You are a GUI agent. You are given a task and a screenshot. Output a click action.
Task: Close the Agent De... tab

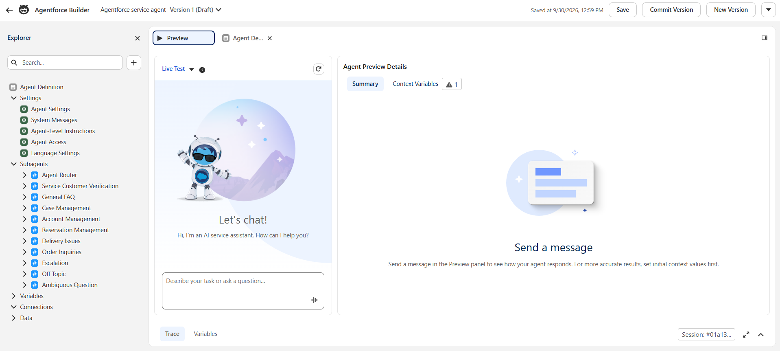[x=270, y=38]
